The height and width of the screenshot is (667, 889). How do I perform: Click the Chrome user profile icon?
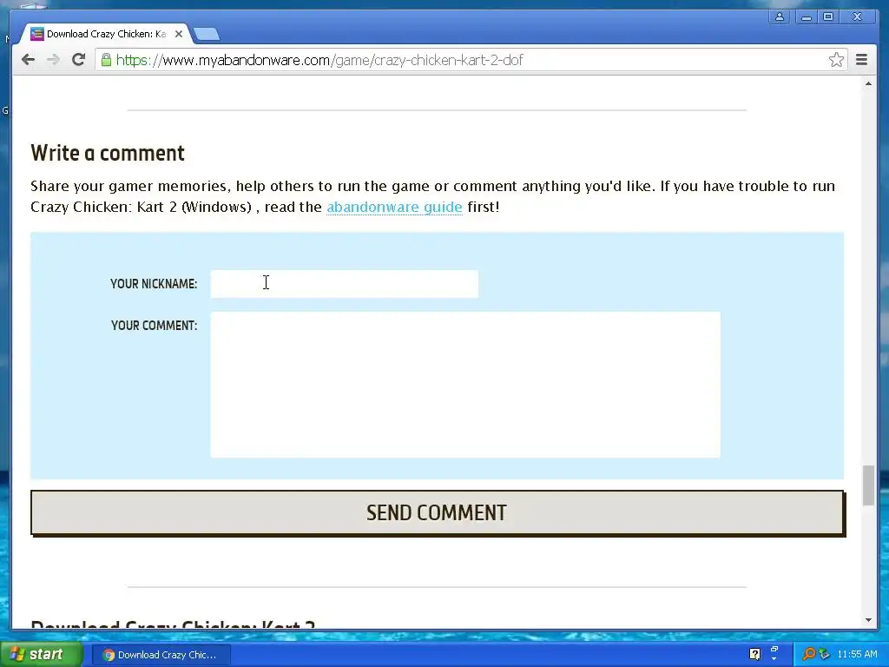[x=780, y=17]
